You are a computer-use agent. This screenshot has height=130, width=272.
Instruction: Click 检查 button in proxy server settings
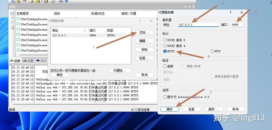pos(192,109)
